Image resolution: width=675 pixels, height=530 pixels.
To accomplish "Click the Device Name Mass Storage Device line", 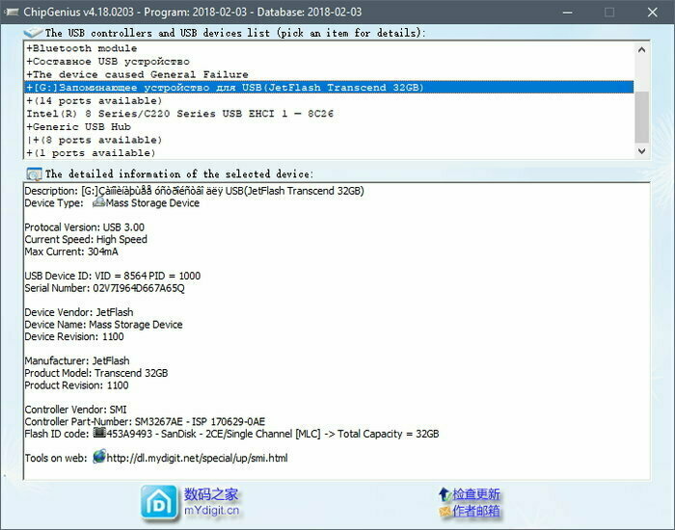I will 103,325.
